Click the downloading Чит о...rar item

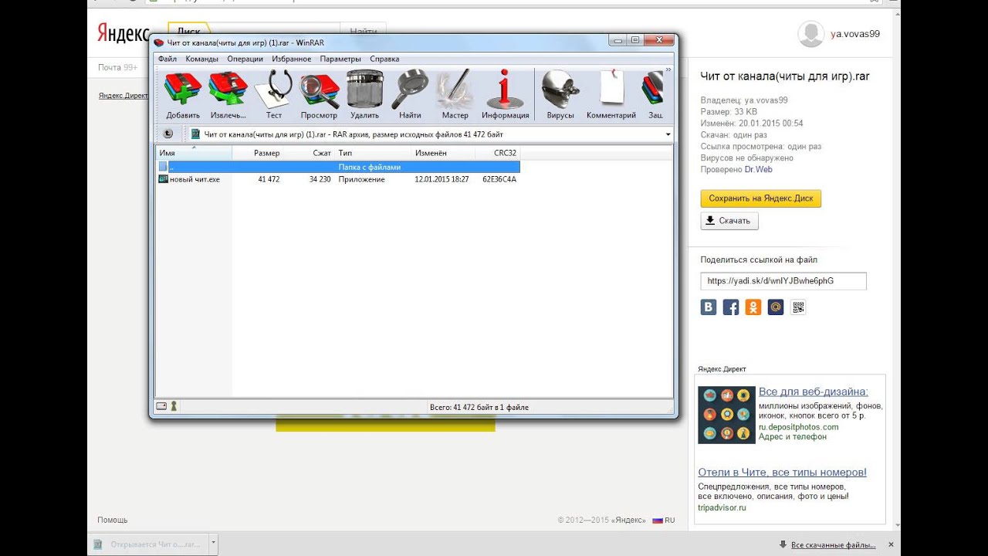pos(149,544)
